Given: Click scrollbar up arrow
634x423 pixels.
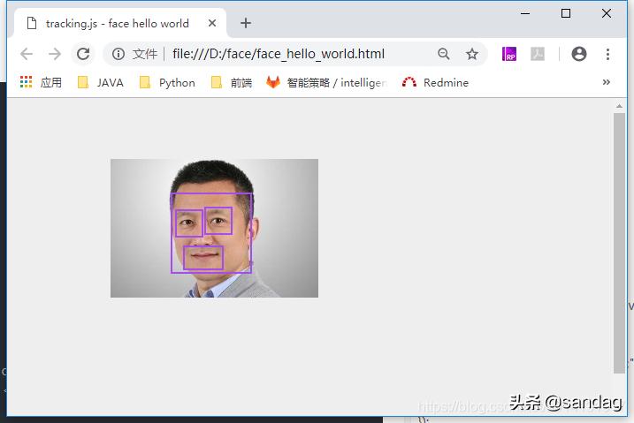Looking at the screenshot, I should [619, 106].
